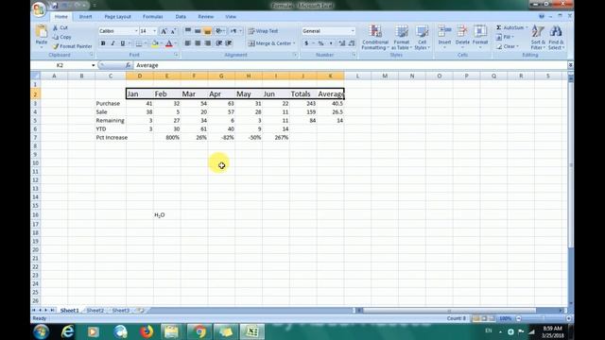605x340 pixels.
Task: Switch to the Review tab
Action: [x=206, y=17]
